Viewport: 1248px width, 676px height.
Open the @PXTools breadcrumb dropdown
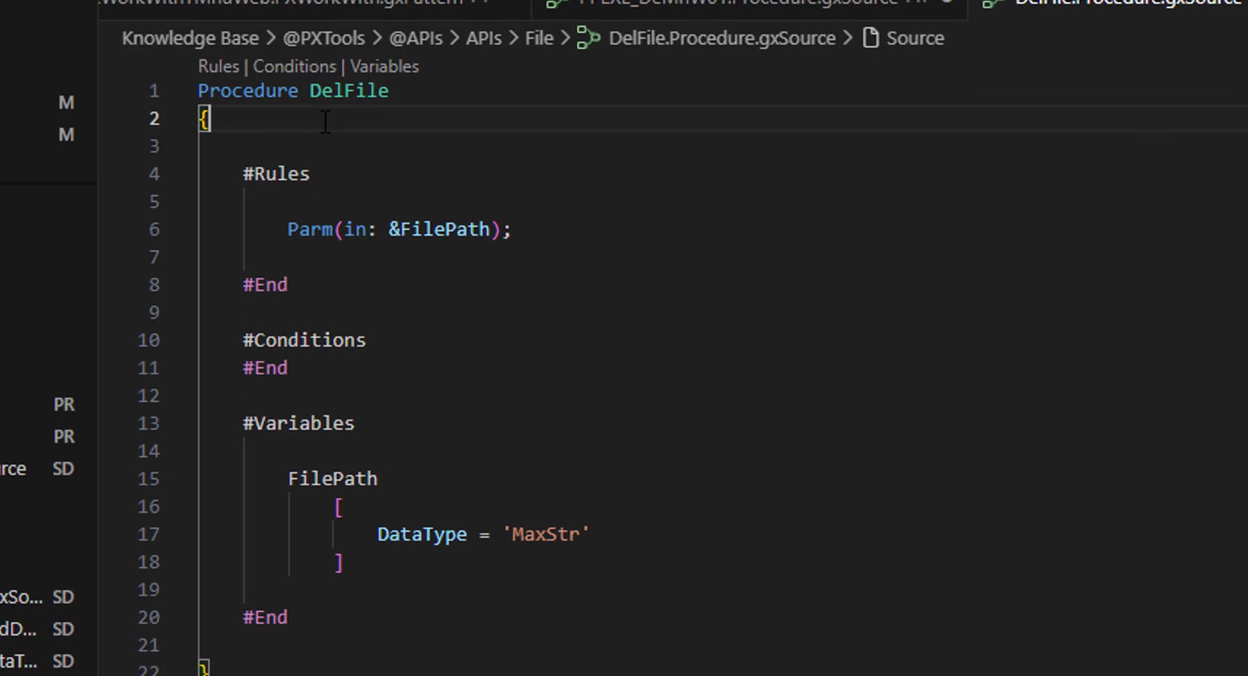[x=324, y=38]
